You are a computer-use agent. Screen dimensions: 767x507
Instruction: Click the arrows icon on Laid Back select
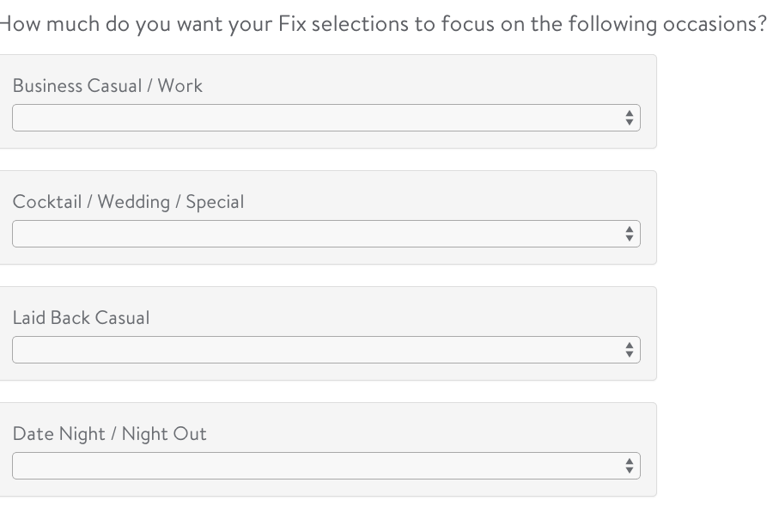click(x=630, y=350)
